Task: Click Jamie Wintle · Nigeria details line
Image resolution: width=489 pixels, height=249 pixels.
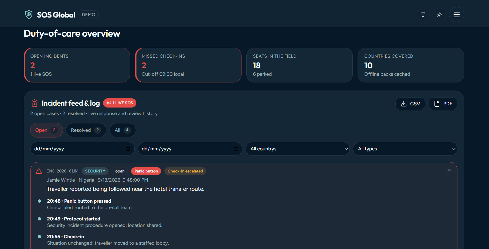Action: [x=97, y=180]
